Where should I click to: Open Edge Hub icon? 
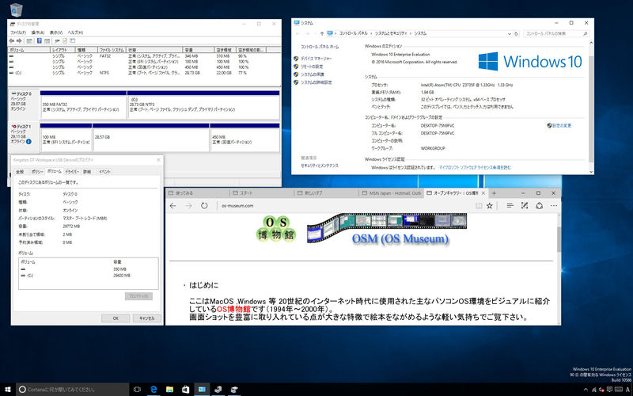pos(510,206)
